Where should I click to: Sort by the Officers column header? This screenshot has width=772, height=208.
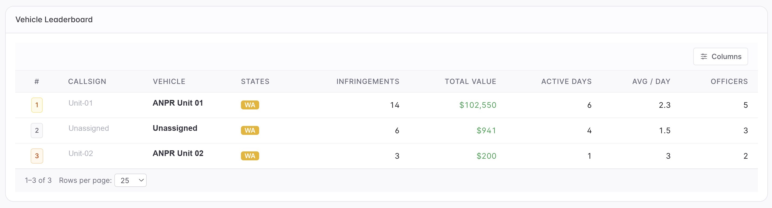point(729,81)
